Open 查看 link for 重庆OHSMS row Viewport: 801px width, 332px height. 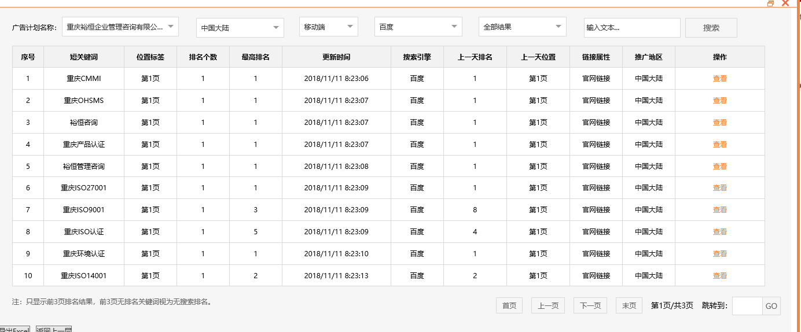[x=720, y=101]
